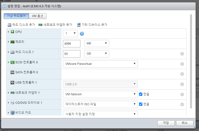Click the CPU chip icon
The width and height of the screenshot is (199, 131).
tap(12, 32)
